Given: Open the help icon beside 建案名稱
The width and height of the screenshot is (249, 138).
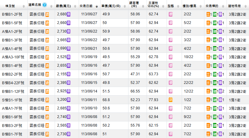Looking at the screenshot, I should pos(45,5).
